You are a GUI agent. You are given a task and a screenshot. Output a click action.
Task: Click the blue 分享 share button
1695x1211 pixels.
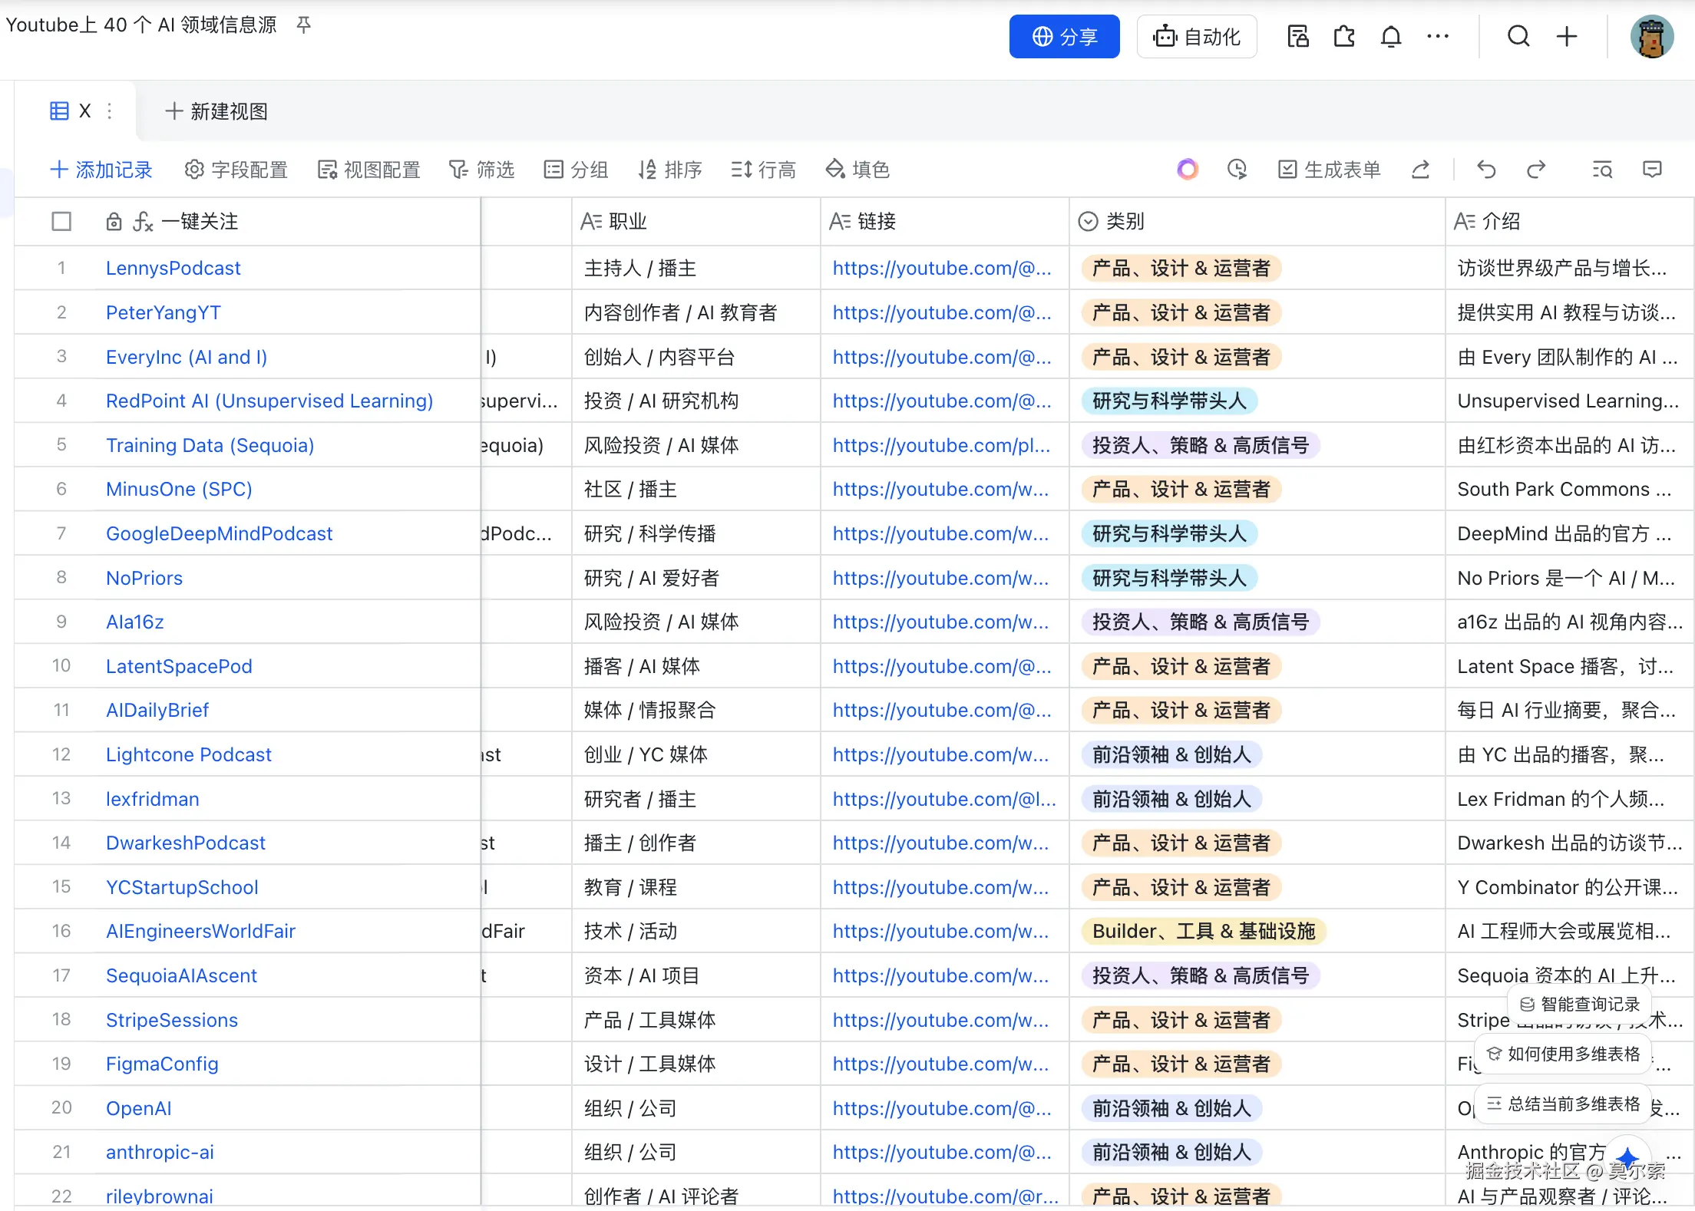[1064, 36]
